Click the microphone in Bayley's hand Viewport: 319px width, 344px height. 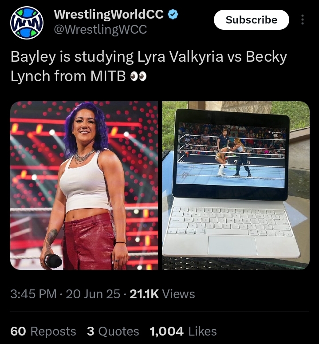point(53,261)
